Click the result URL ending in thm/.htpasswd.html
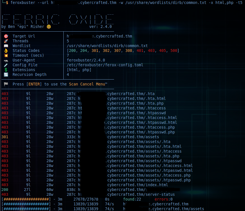245x211 pixels. click(x=127, y=122)
